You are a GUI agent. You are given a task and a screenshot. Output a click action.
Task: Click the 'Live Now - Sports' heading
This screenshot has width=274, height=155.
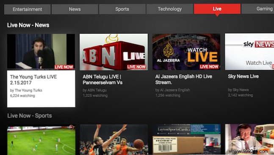(30, 116)
